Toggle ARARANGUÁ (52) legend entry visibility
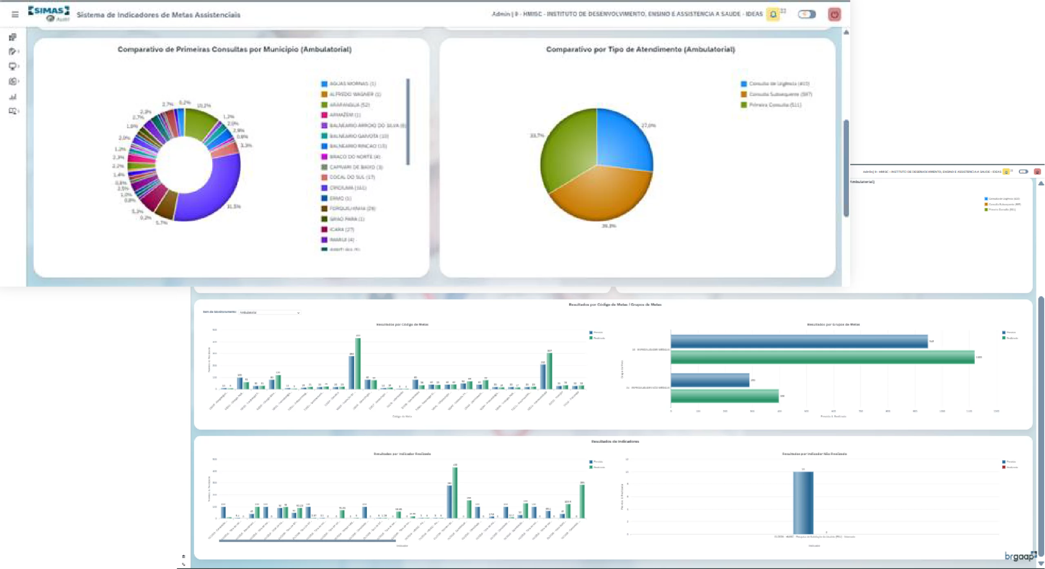 tap(349, 105)
